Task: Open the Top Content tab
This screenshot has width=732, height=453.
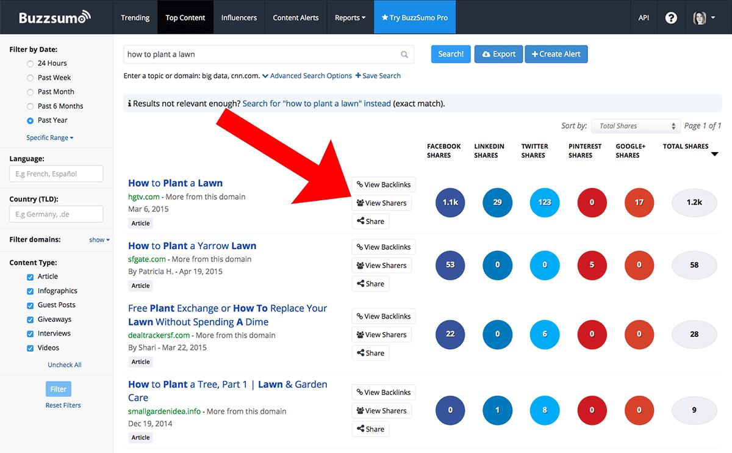Action: point(185,18)
